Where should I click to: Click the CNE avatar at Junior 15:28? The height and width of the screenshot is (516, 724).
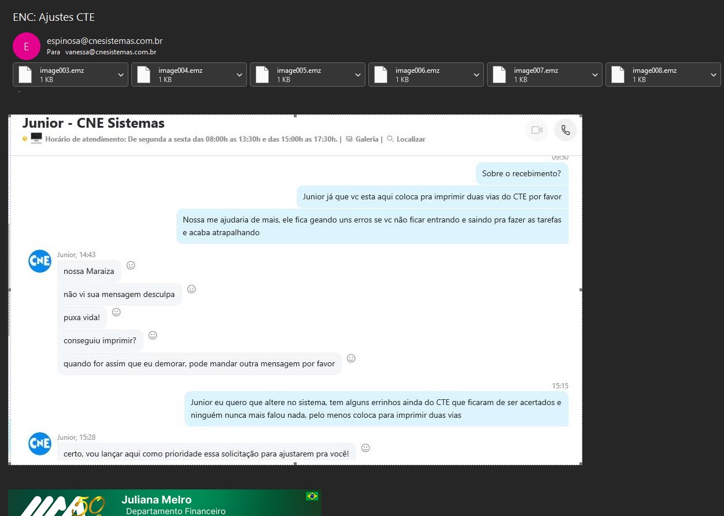click(40, 443)
